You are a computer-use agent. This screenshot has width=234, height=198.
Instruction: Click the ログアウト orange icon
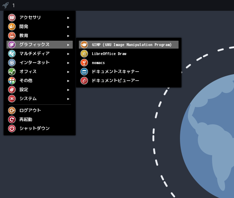pyautogui.click(x=12, y=111)
